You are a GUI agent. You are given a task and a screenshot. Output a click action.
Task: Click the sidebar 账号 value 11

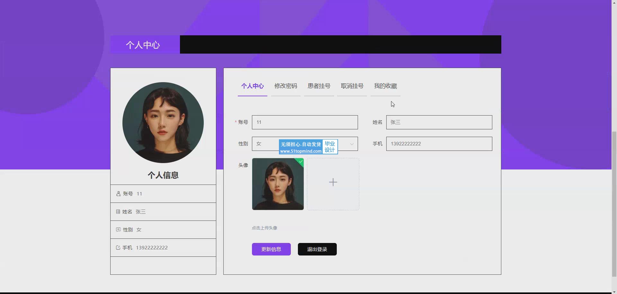coord(139,194)
